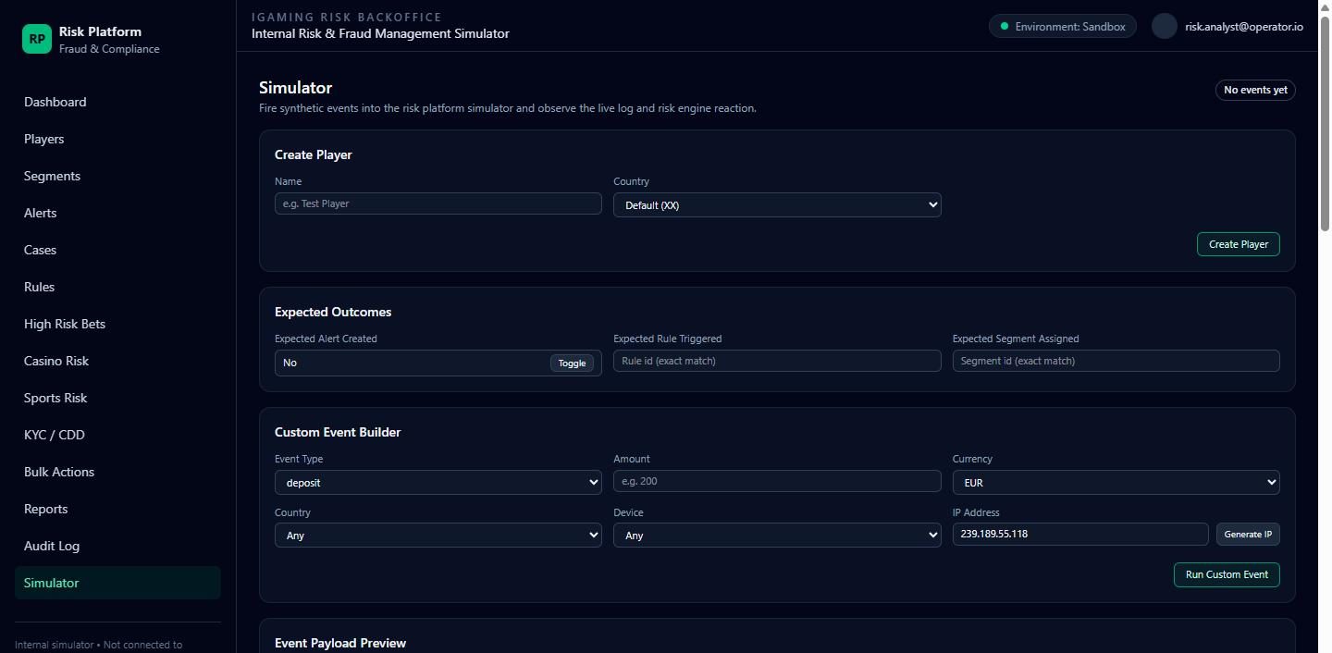This screenshot has height=653, width=1332.
Task: Click the Custom Event Builder heading
Action: point(338,432)
